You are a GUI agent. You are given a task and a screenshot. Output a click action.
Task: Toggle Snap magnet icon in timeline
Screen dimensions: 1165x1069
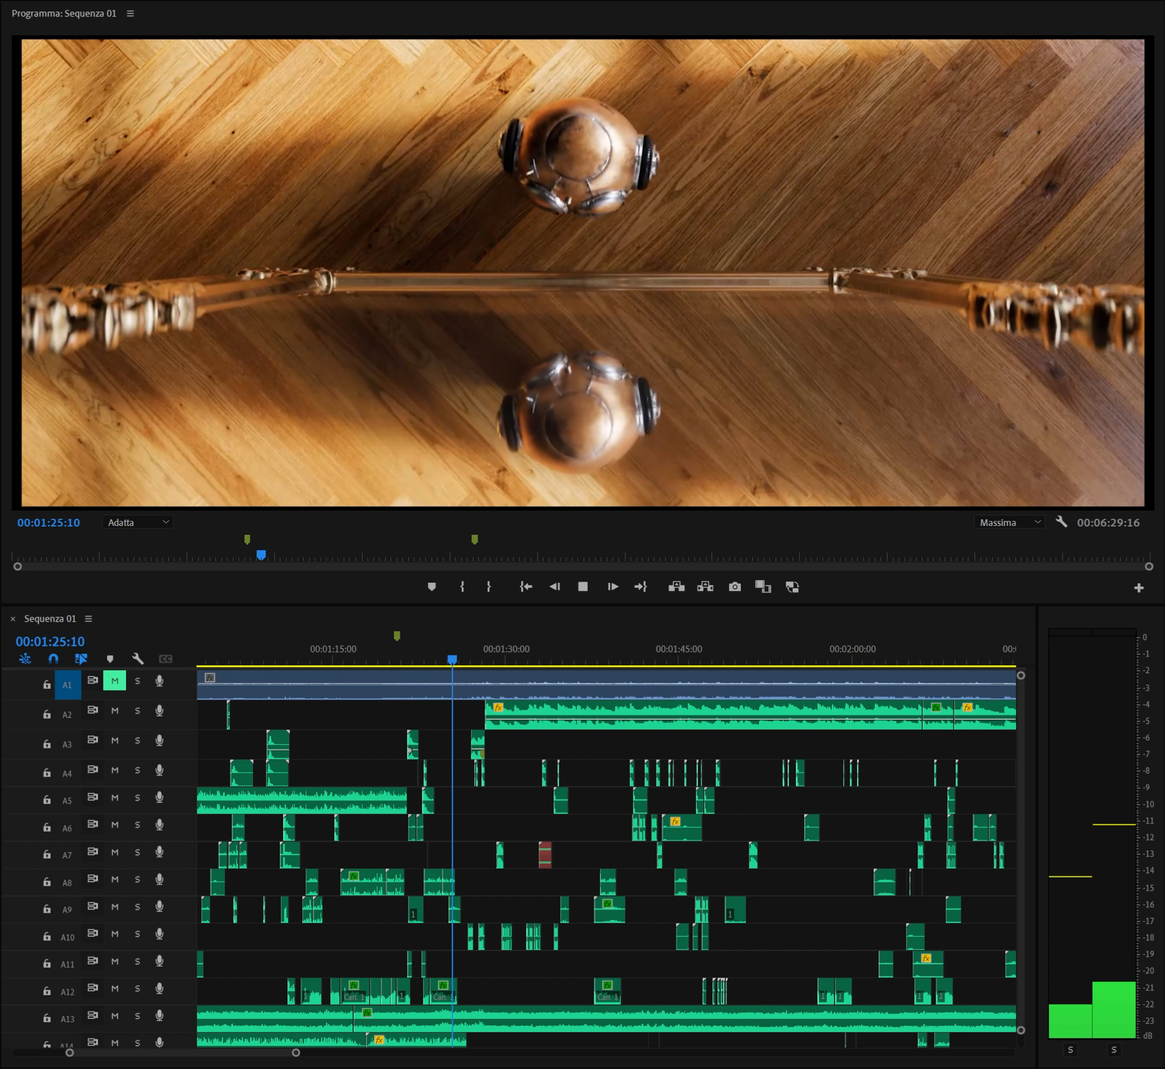[53, 658]
